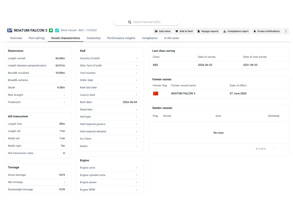
Task: Click the green shield badge icon
Action: (x=51, y=30)
